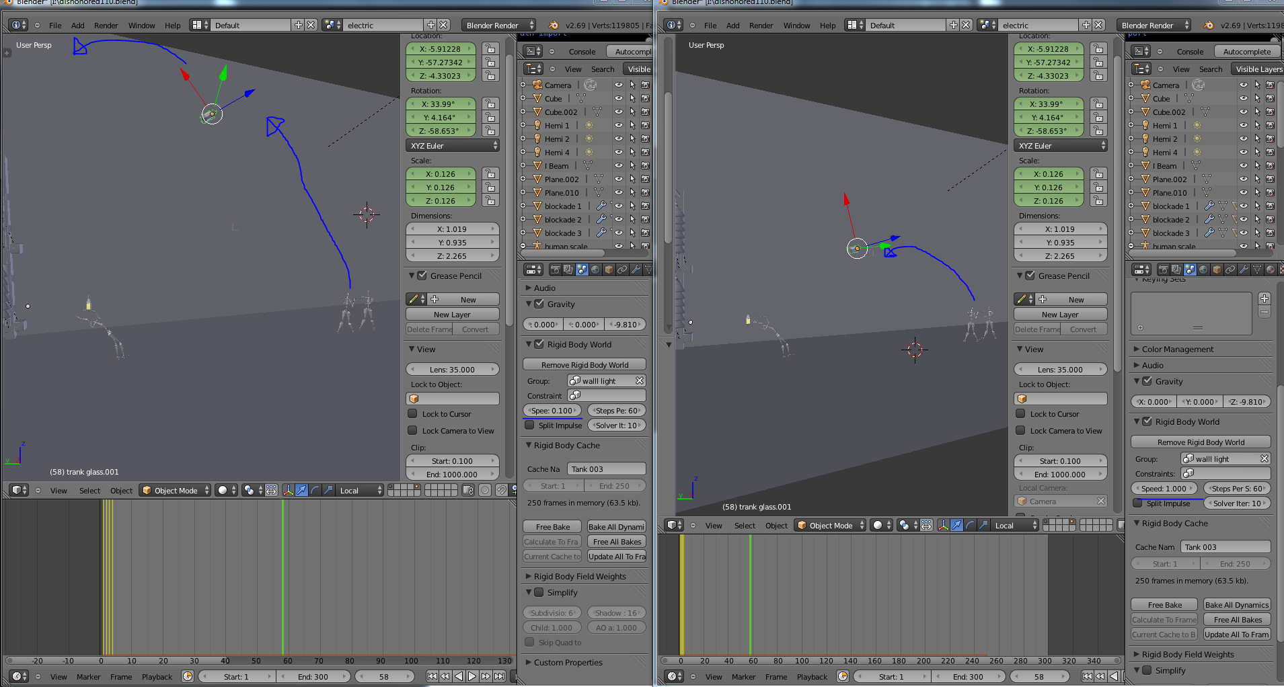Click Bake All Dynamics in right window

coord(1237,604)
